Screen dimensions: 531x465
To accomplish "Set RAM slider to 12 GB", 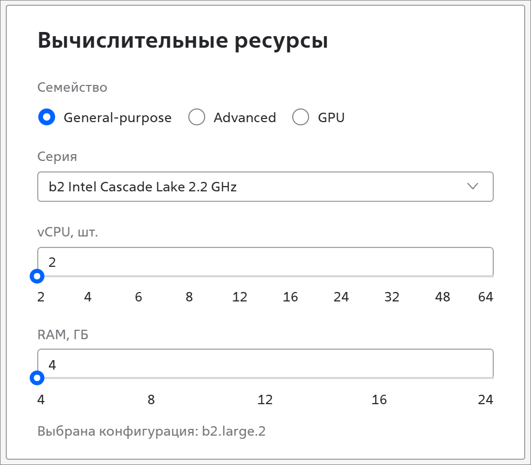I will click(265, 399).
